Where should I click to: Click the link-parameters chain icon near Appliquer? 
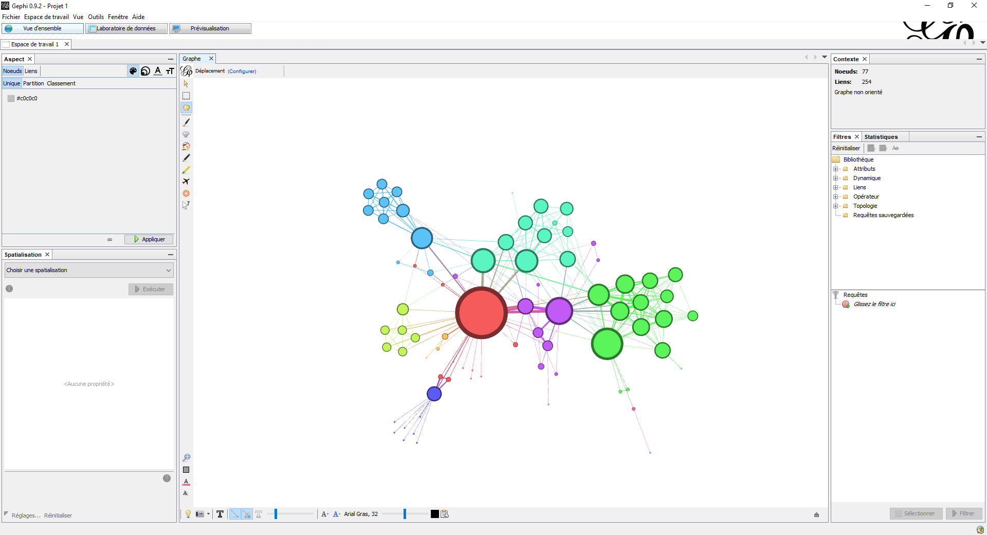[x=109, y=239]
